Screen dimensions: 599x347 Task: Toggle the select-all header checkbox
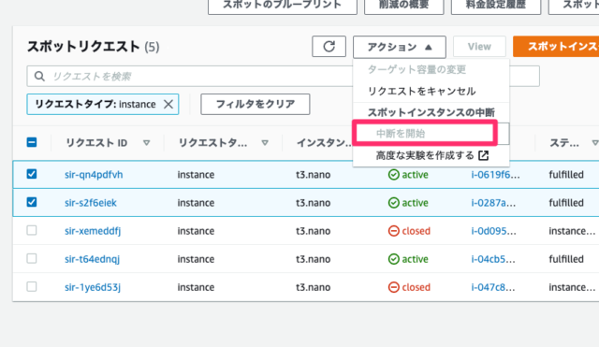(32, 142)
